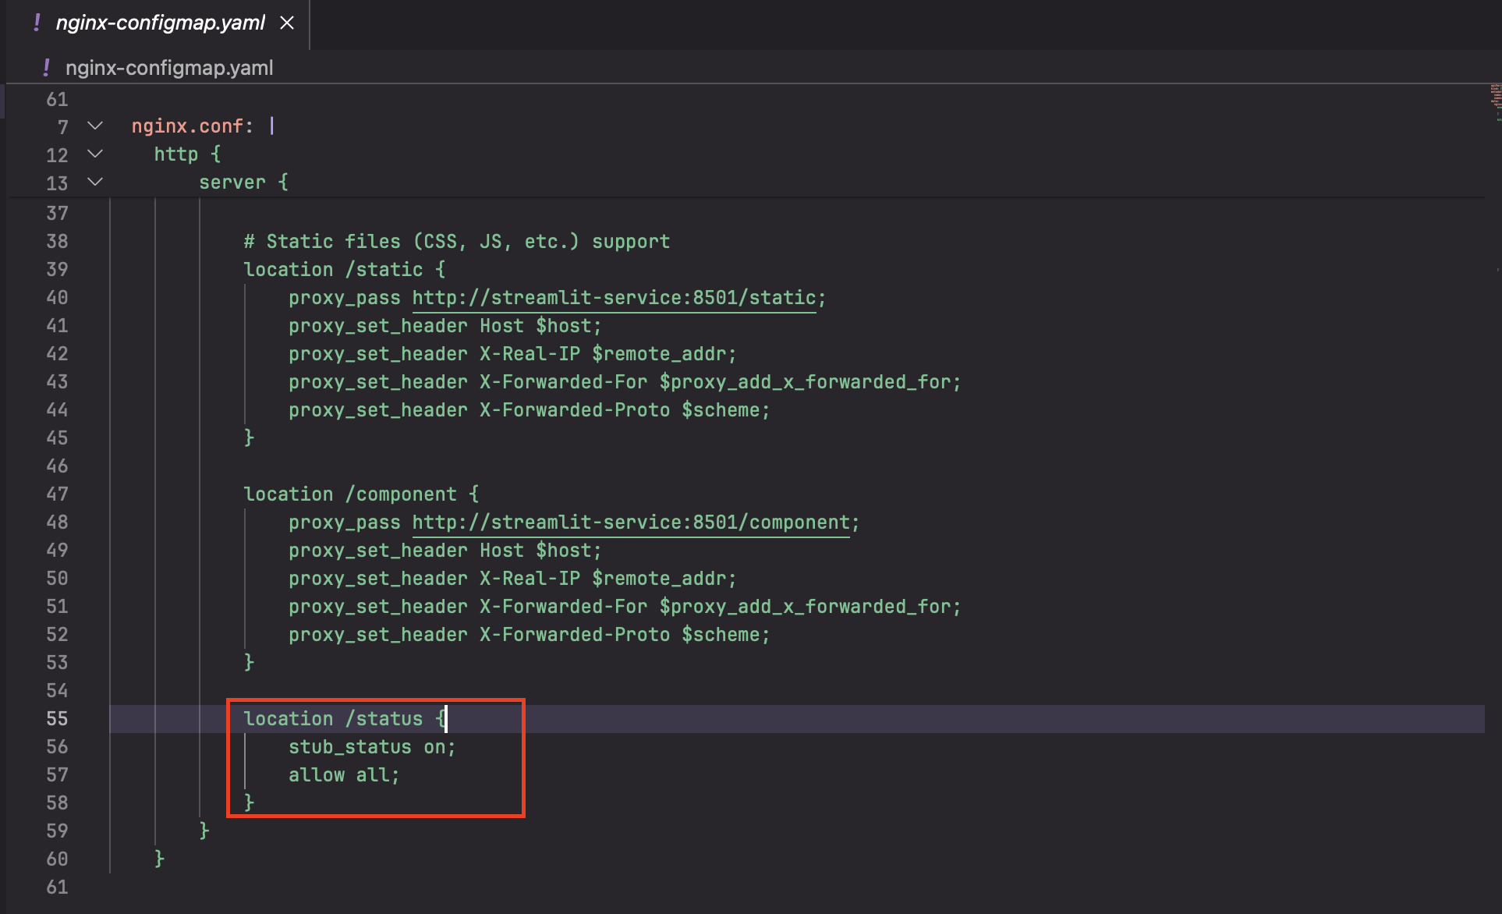Screen dimensions: 1502x914
Task: Collapse the nginx.conf sticky section
Action: (95, 126)
